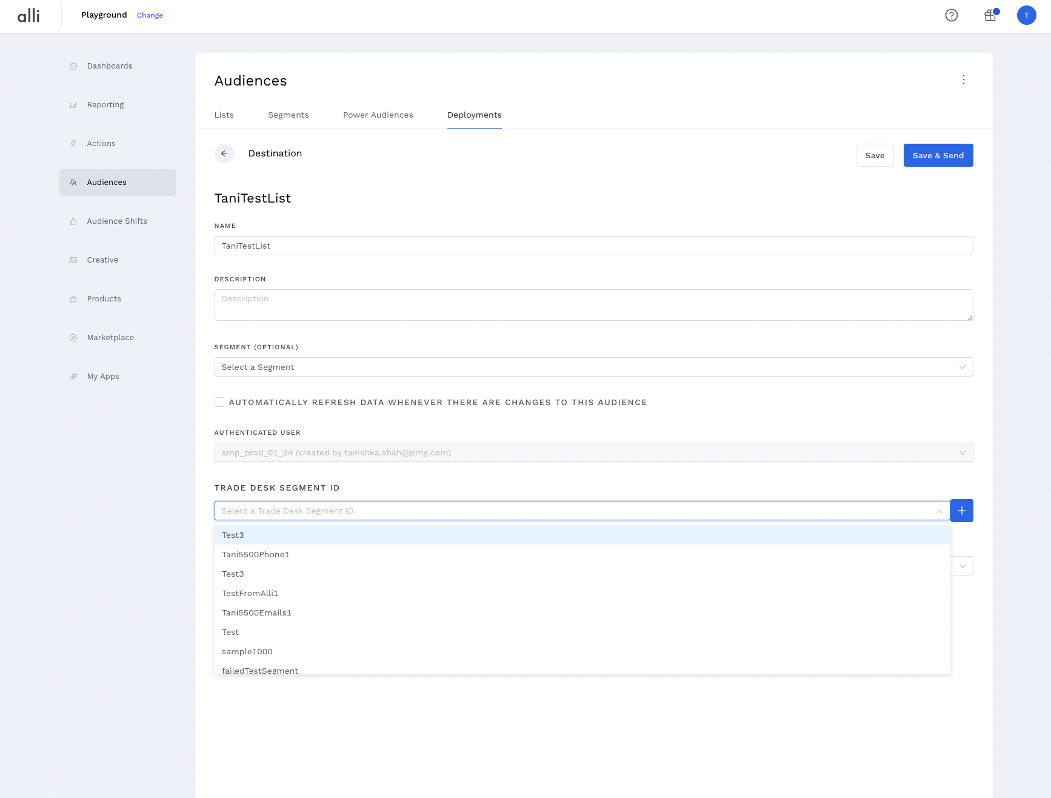Click the Save & Send button
The height and width of the screenshot is (798, 1051).
[x=938, y=155]
